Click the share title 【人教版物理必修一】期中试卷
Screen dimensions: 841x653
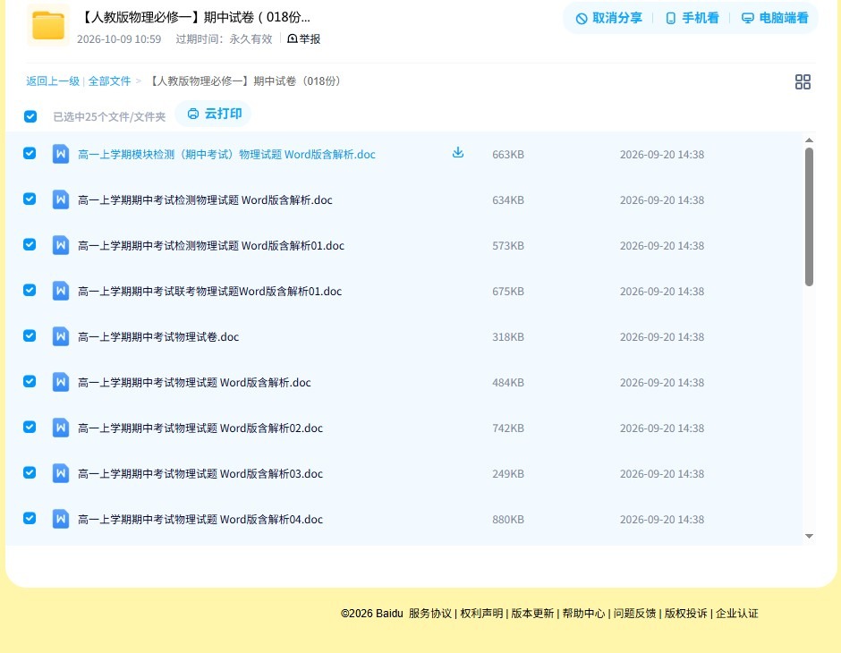(193, 17)
